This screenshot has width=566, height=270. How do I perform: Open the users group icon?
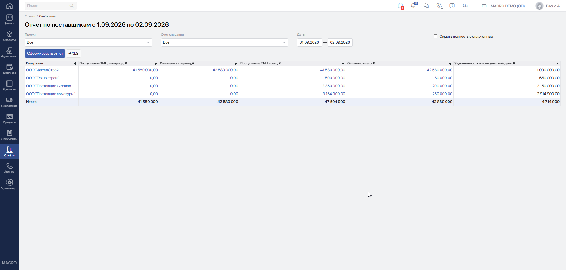[x=465, y=6]
